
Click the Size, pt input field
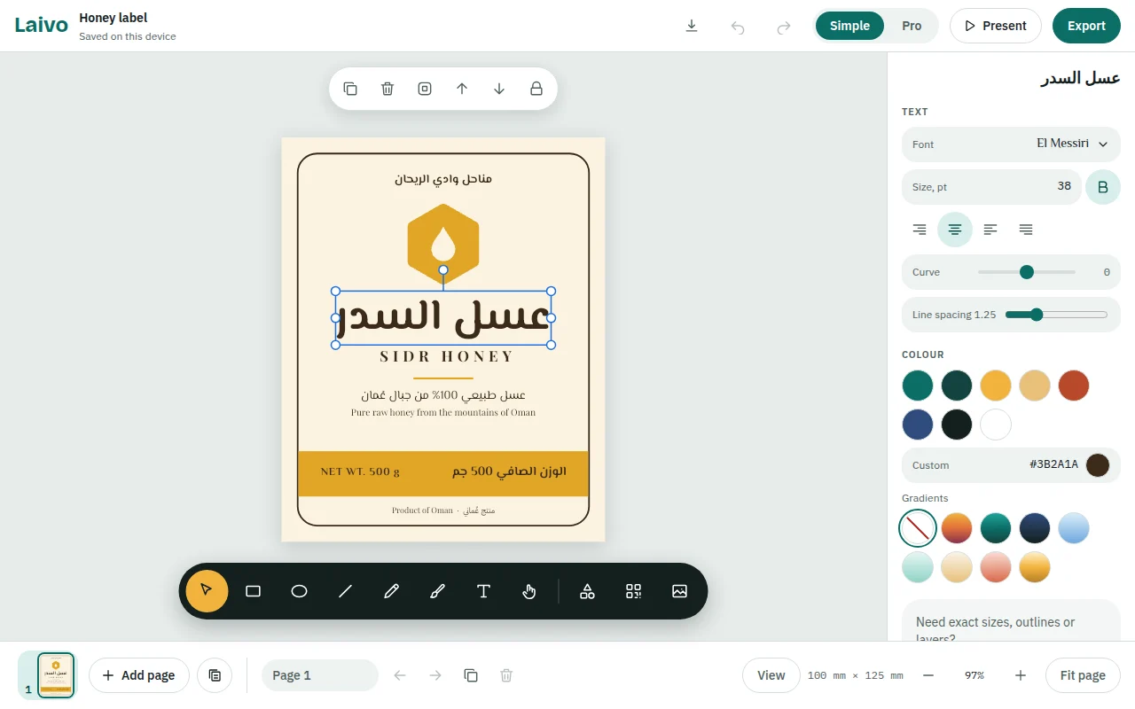(x=991, y=187)
